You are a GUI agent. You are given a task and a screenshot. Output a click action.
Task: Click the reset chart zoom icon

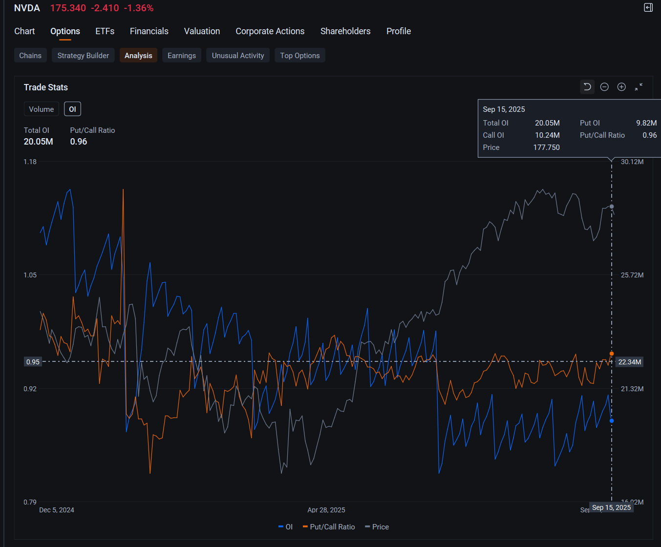coord(587,87)
